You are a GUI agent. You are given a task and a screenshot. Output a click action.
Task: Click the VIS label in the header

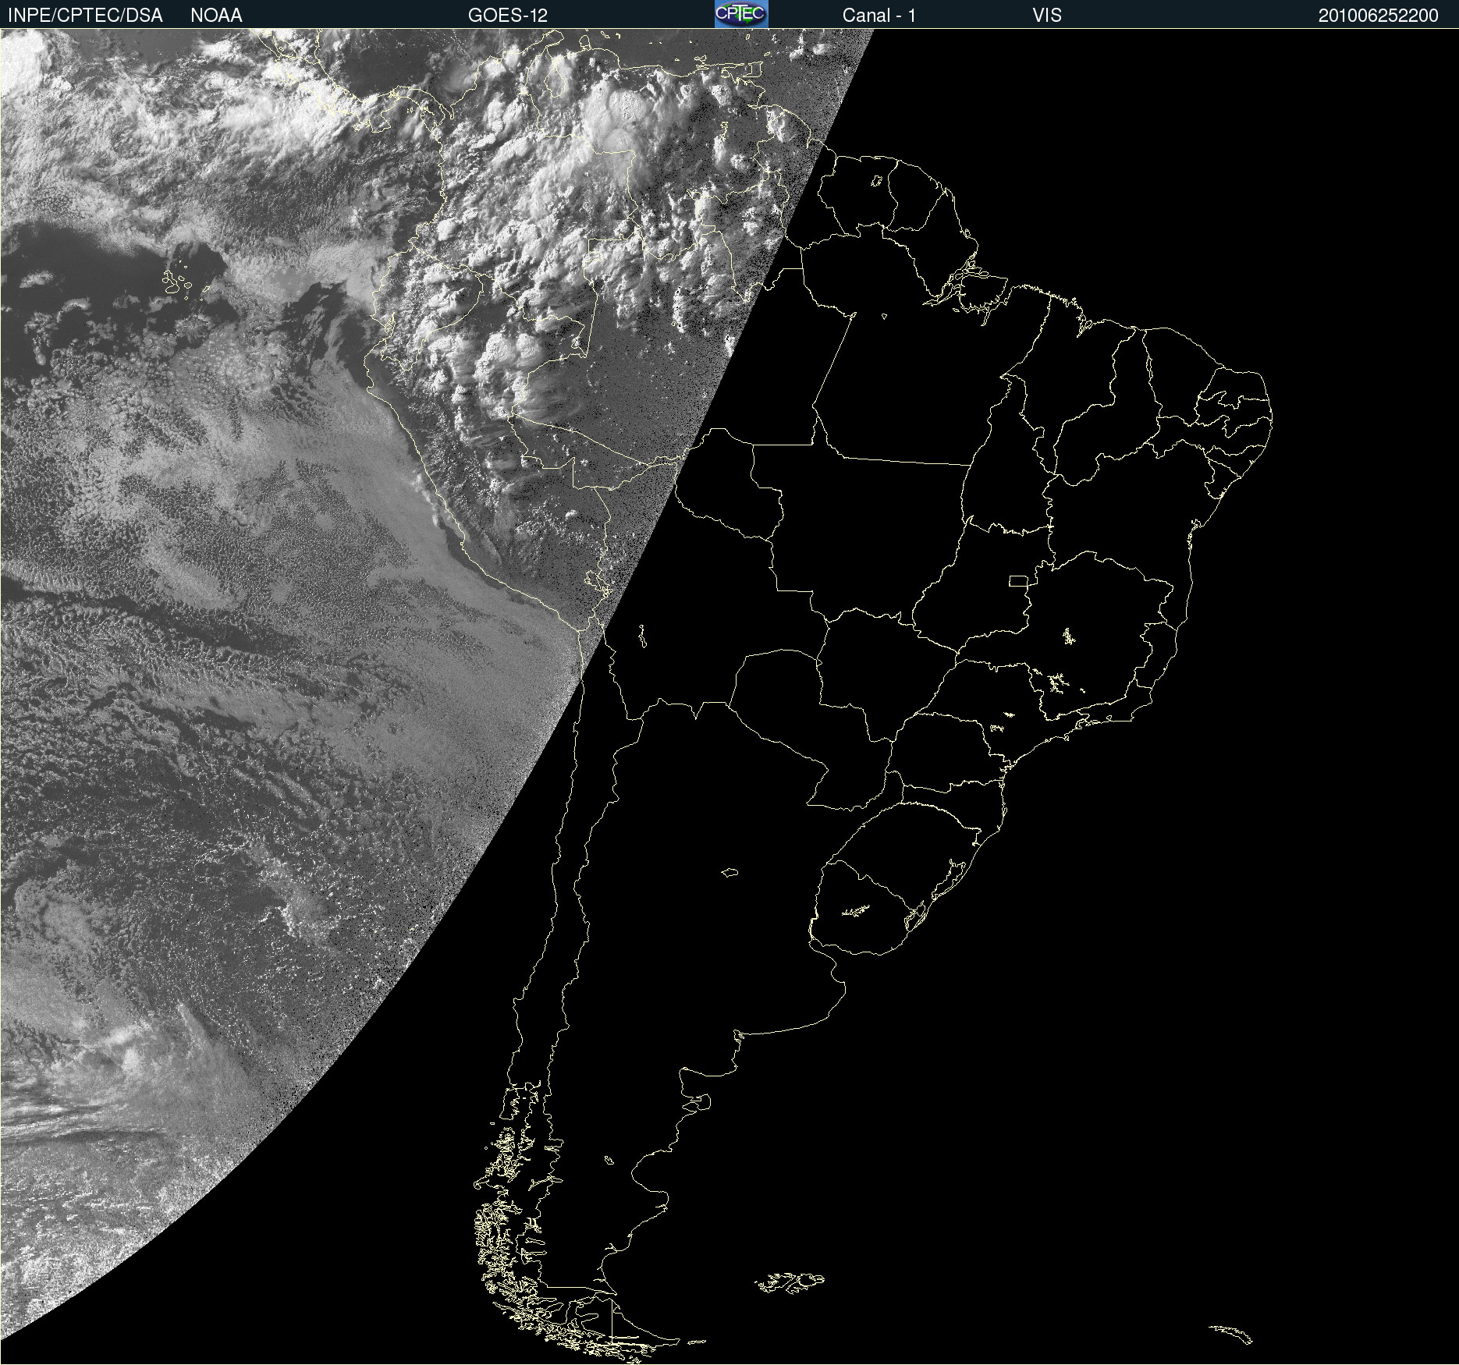point(1047,16)
